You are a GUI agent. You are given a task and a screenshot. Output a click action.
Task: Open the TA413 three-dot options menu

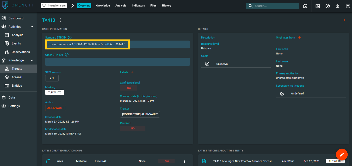click(x=60, y=20)
